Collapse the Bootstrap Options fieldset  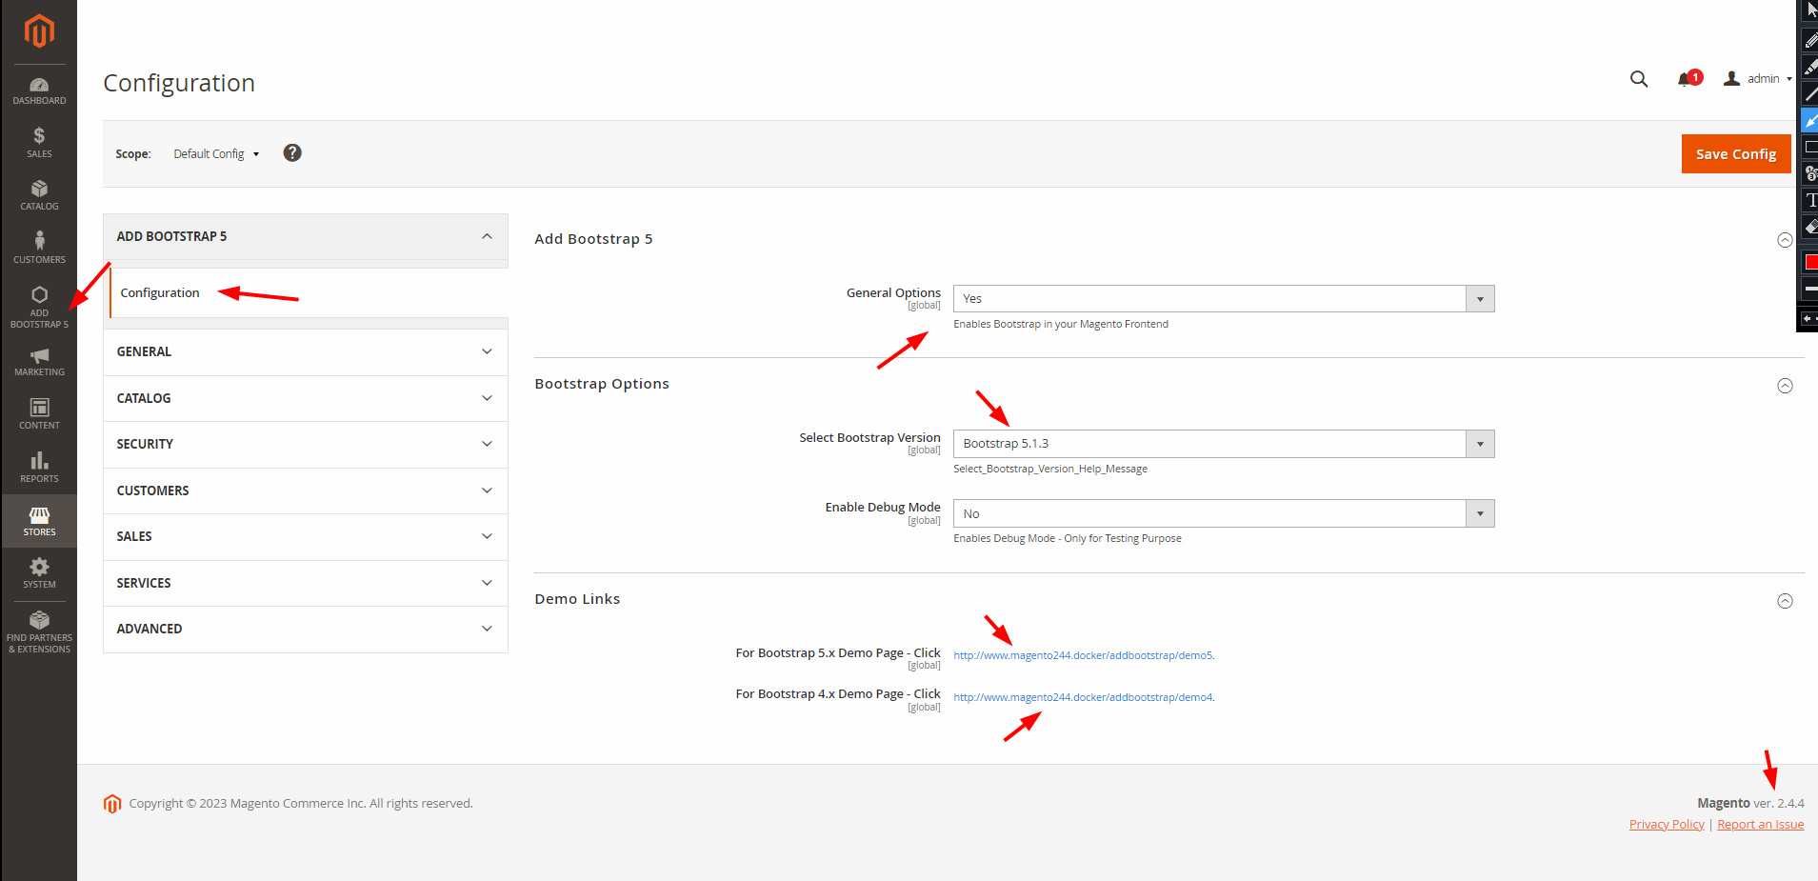1786,386
